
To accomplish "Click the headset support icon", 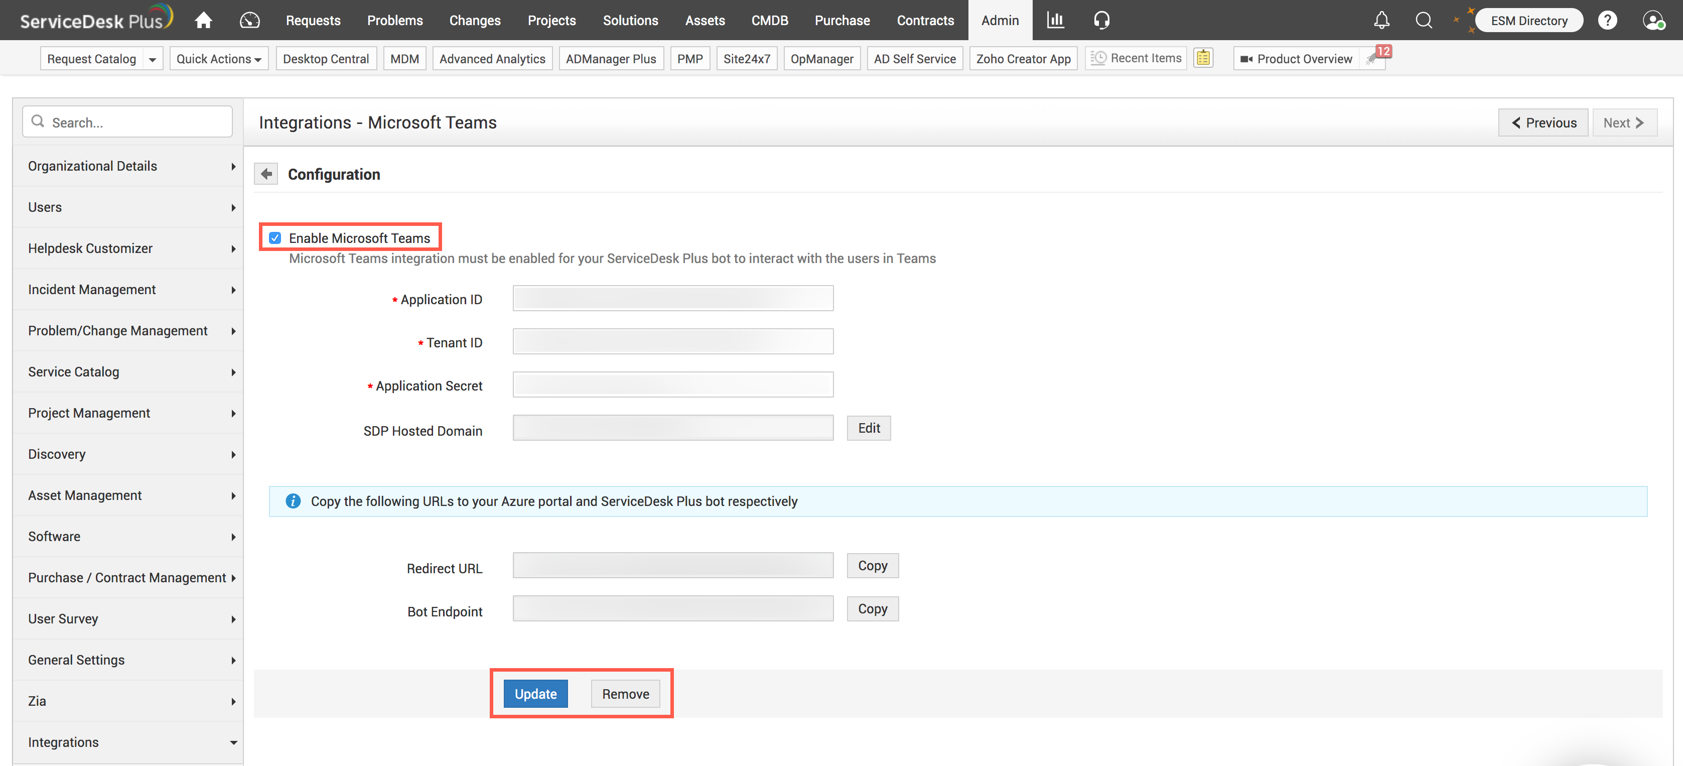I will [x=1101, y=20].
